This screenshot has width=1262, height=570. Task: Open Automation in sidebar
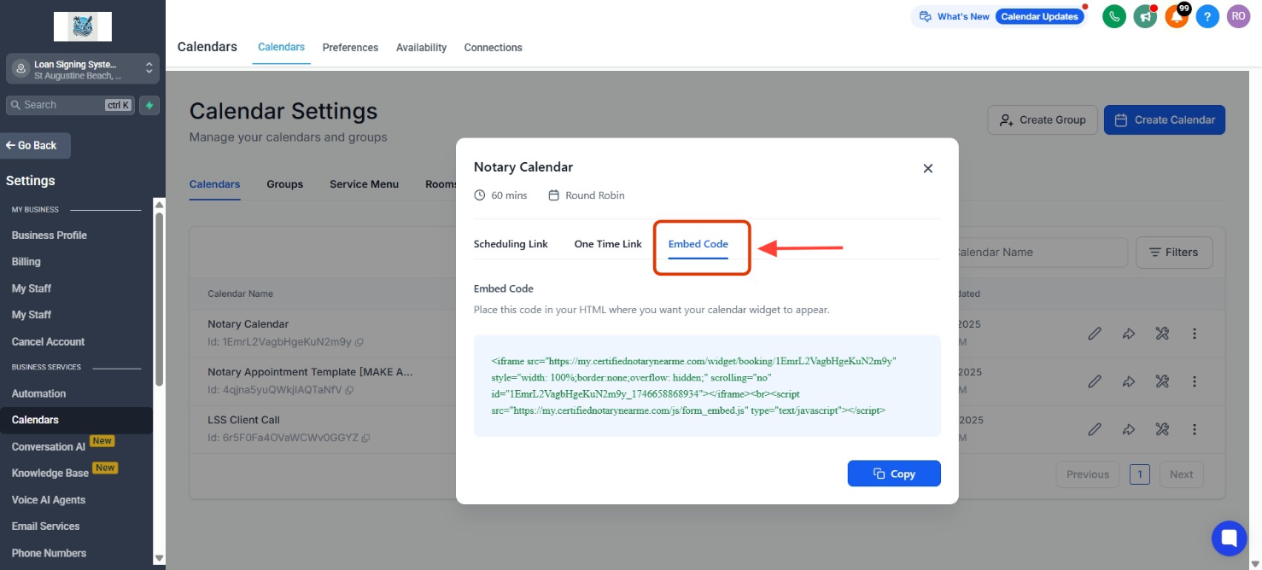tap(38, 394)
